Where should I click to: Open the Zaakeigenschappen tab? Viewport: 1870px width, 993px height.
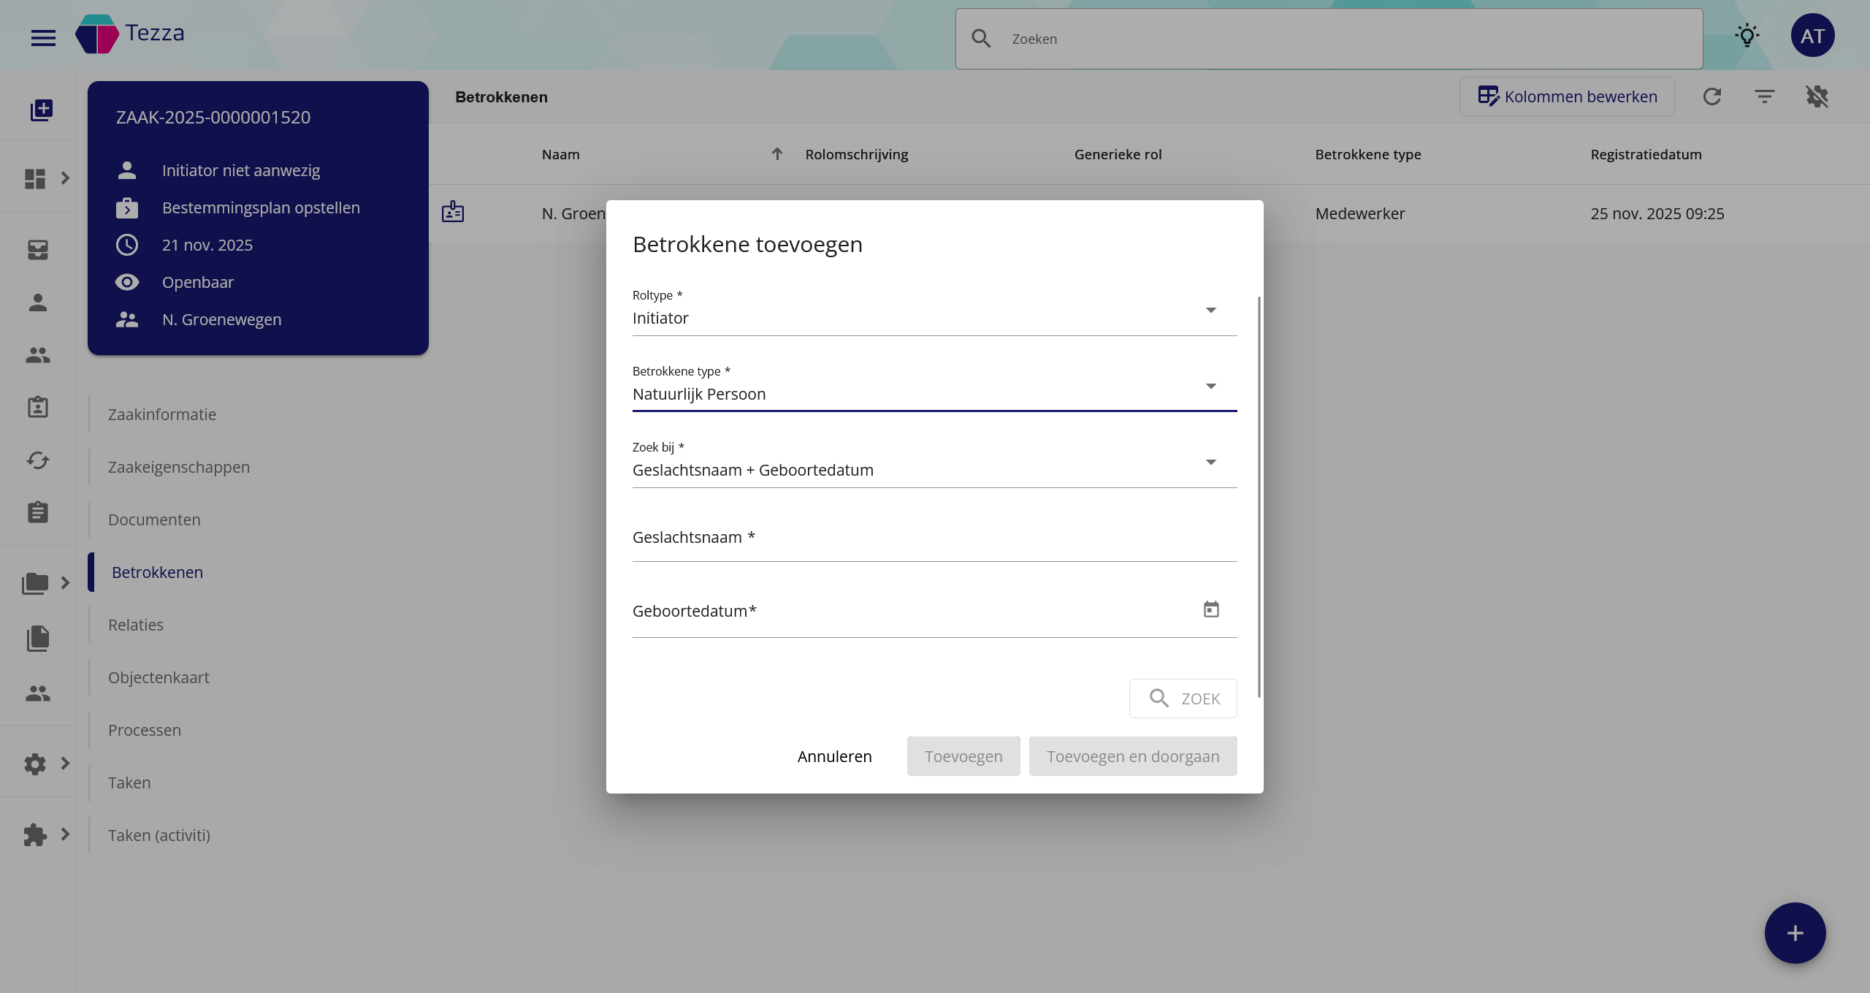[179, 467]
